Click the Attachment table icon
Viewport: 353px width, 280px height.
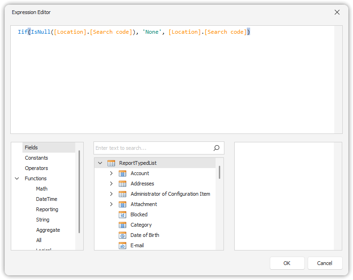coord(122,204)
